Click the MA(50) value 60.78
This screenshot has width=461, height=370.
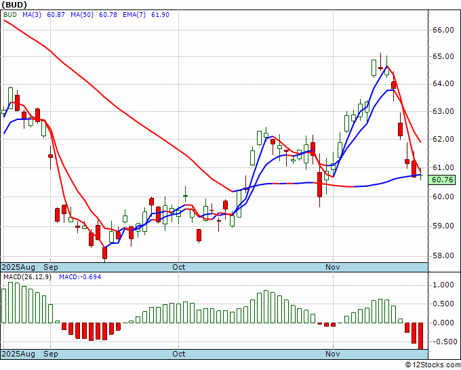[108, 15]
